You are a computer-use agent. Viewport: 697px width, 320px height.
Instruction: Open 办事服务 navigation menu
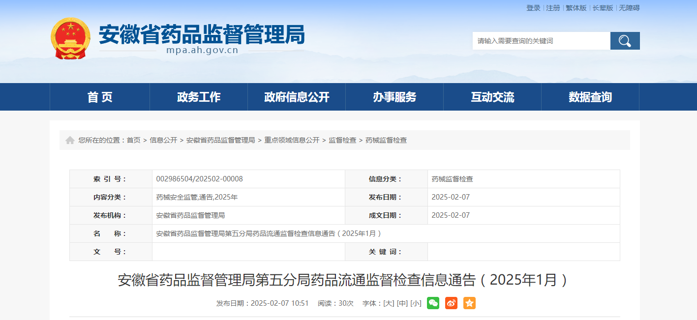tap(394, 97)
